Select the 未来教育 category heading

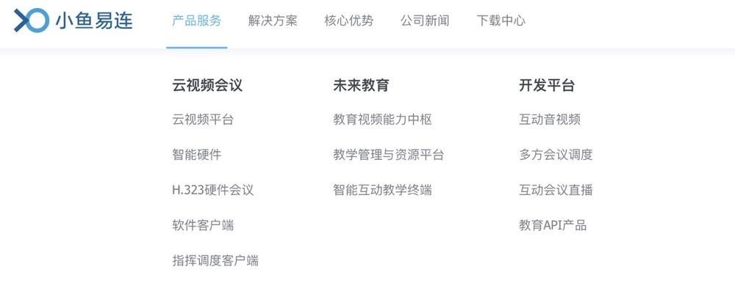coord(361,86)
